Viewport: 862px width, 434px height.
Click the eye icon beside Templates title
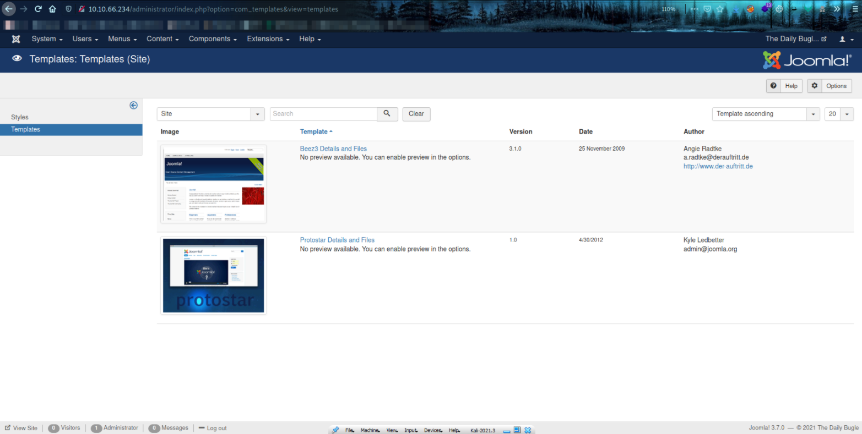tap(17, 59)
